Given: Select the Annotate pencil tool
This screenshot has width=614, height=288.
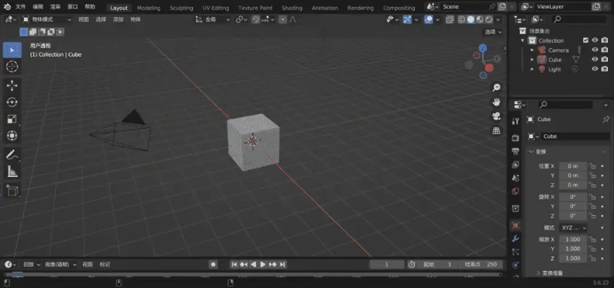Looking at the screenshot, I should pos(12,155).
